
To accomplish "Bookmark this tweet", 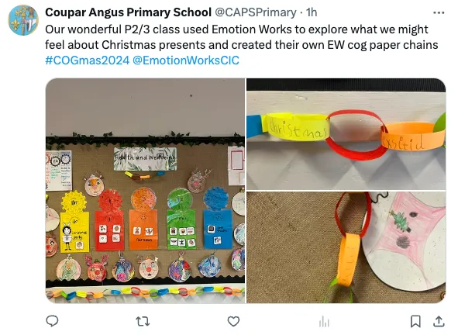I will coord(415,321).
